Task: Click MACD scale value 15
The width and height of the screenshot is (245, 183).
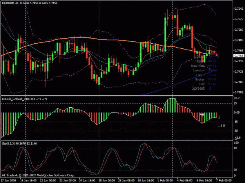Action: [236, 103]
